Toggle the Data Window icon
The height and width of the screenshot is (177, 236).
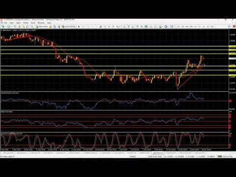pyautogui.click(x=19, y=27)
